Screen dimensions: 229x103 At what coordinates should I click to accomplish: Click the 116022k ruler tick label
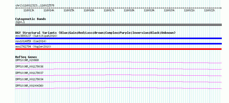pyautogui.click(x=209, y=10)
